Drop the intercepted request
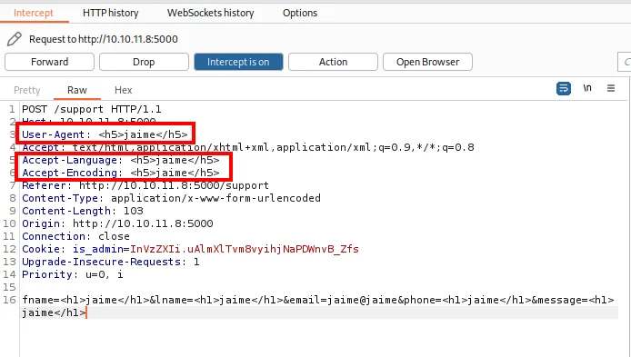This screenshot has width=631, height=357. click(x=144, y=62)
